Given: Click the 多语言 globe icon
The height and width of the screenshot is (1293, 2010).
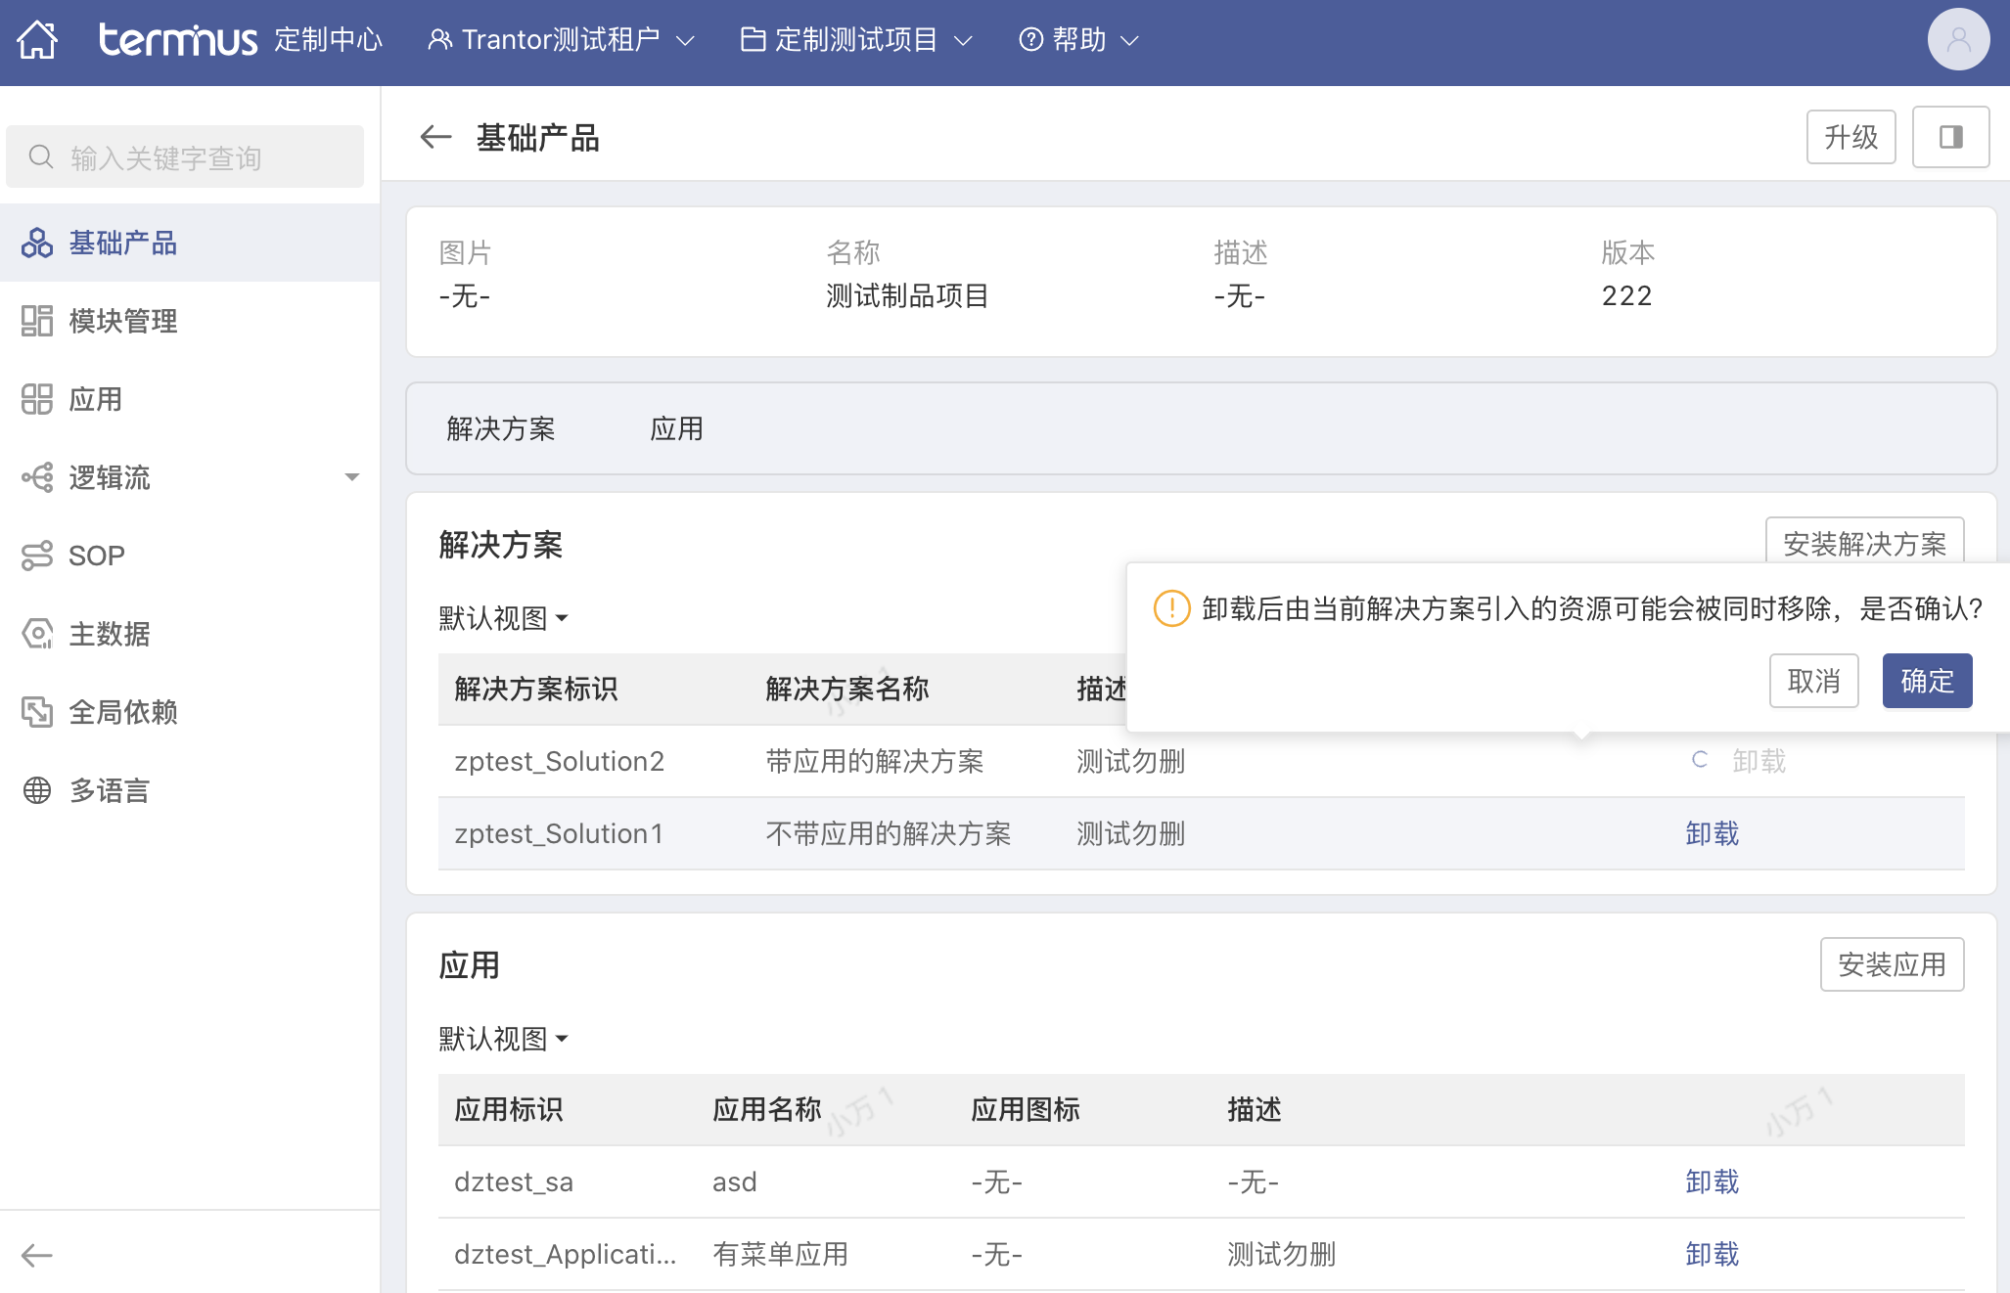Looking at the screenshot, I should 37,790.
